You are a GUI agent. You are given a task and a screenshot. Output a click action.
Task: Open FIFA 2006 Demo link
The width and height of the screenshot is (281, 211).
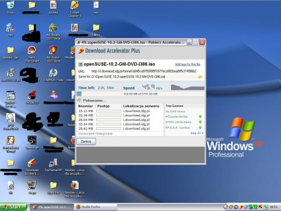[x=179, y=122]
